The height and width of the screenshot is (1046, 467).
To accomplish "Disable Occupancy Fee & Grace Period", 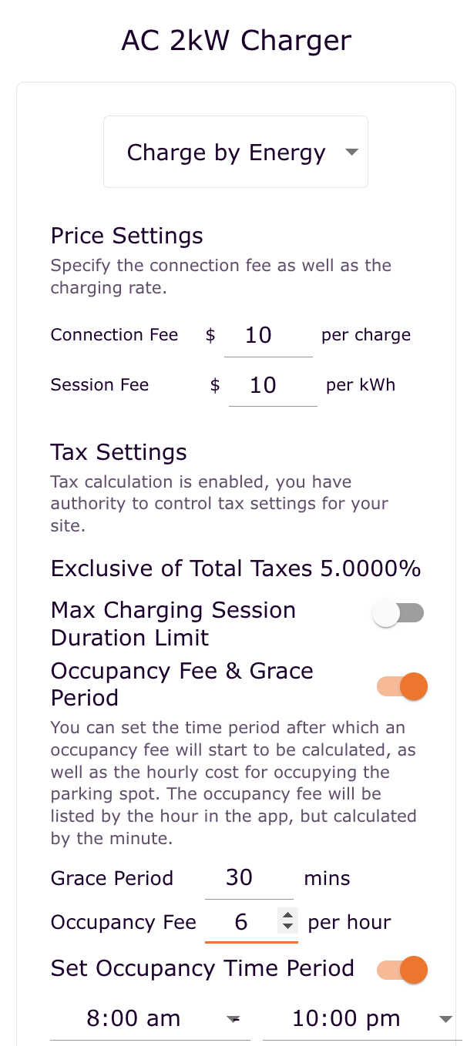I will coord(403,686).
